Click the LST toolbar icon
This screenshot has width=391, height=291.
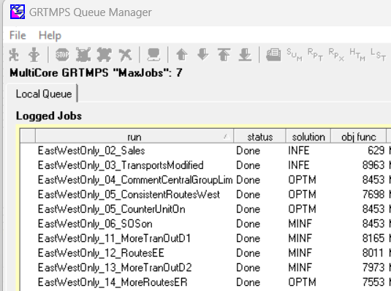click(378, 55)
